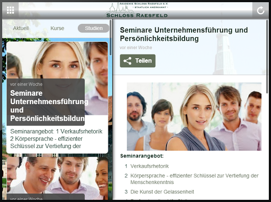Click the left list scrollbar handle

tap(111, 38)
